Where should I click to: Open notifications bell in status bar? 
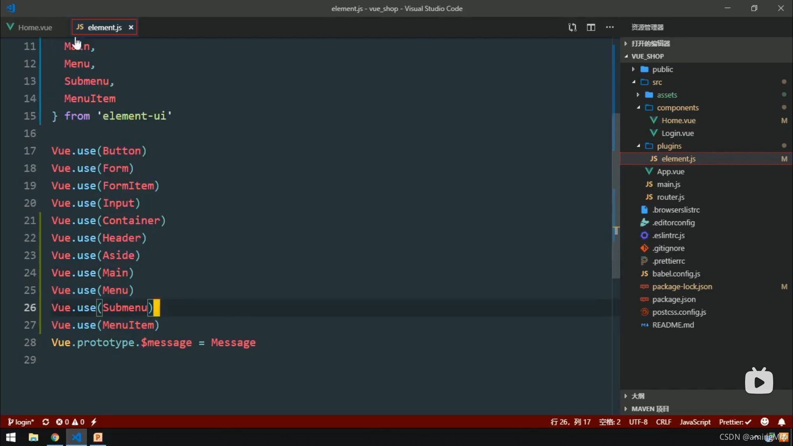tap(781, 422)
